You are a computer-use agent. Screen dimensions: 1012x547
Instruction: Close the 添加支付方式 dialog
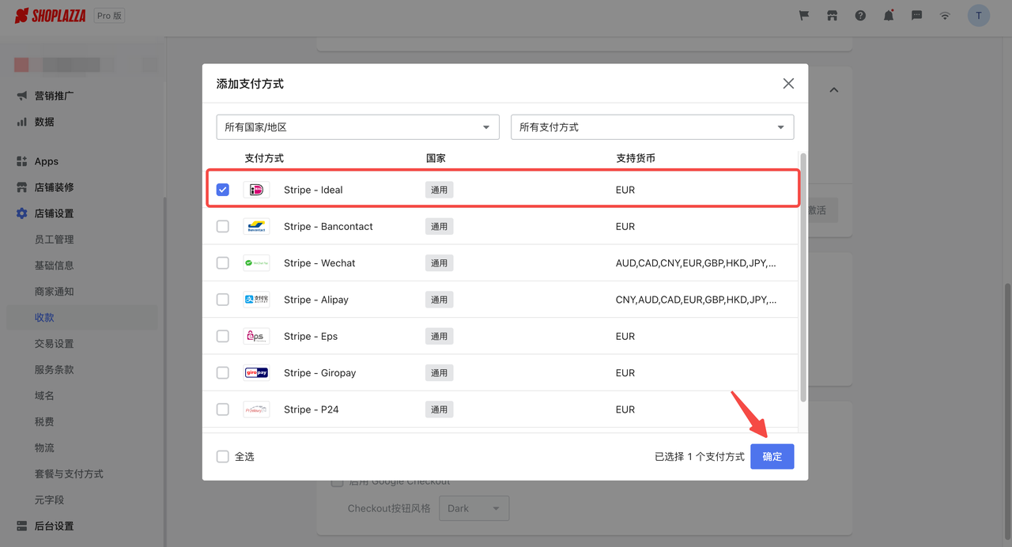[x=788, y=84]
